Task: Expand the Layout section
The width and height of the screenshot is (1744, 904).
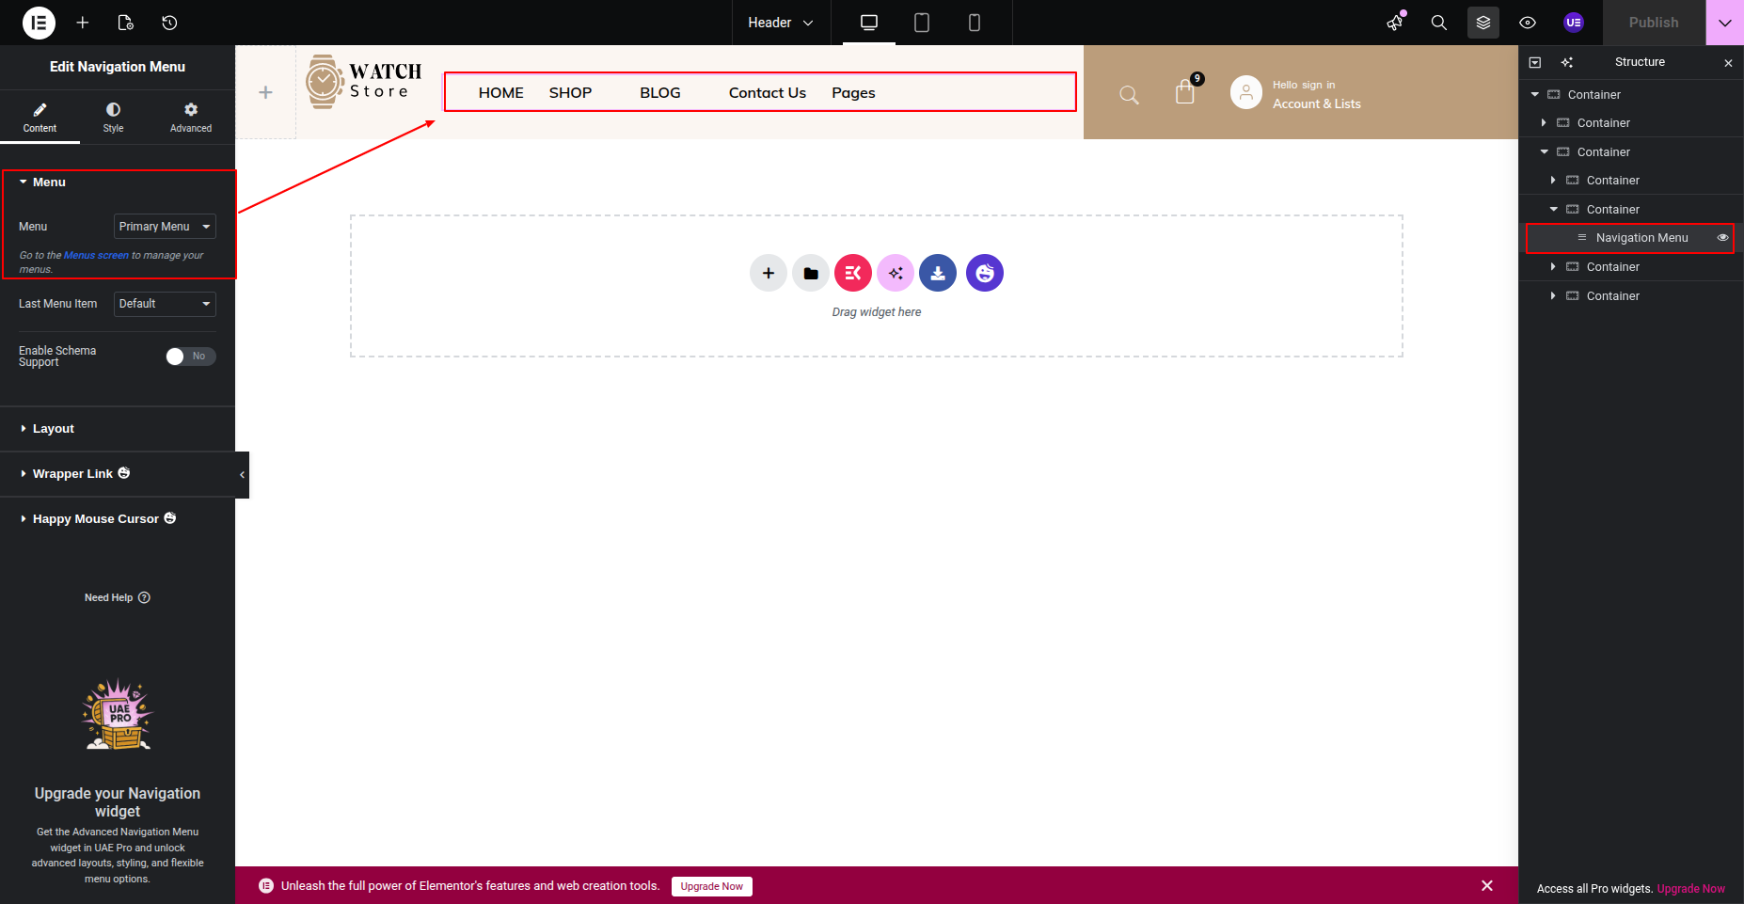Action: coord(54,429)
